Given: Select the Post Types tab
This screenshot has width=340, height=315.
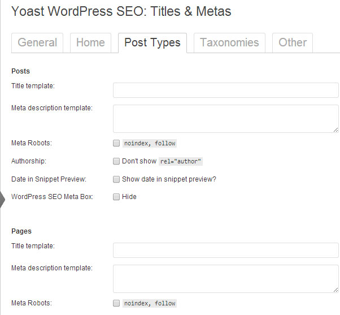Looking at the screenshot, I should [152, 43].
